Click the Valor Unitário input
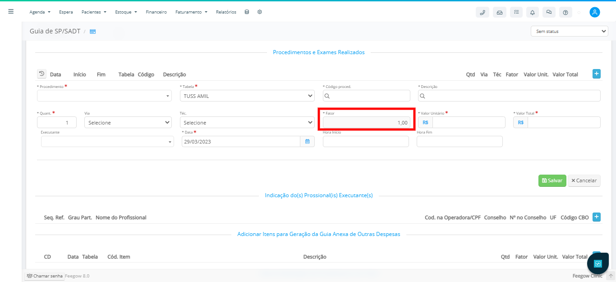Viewport: 616px width, 282px height. coord(469,122)
